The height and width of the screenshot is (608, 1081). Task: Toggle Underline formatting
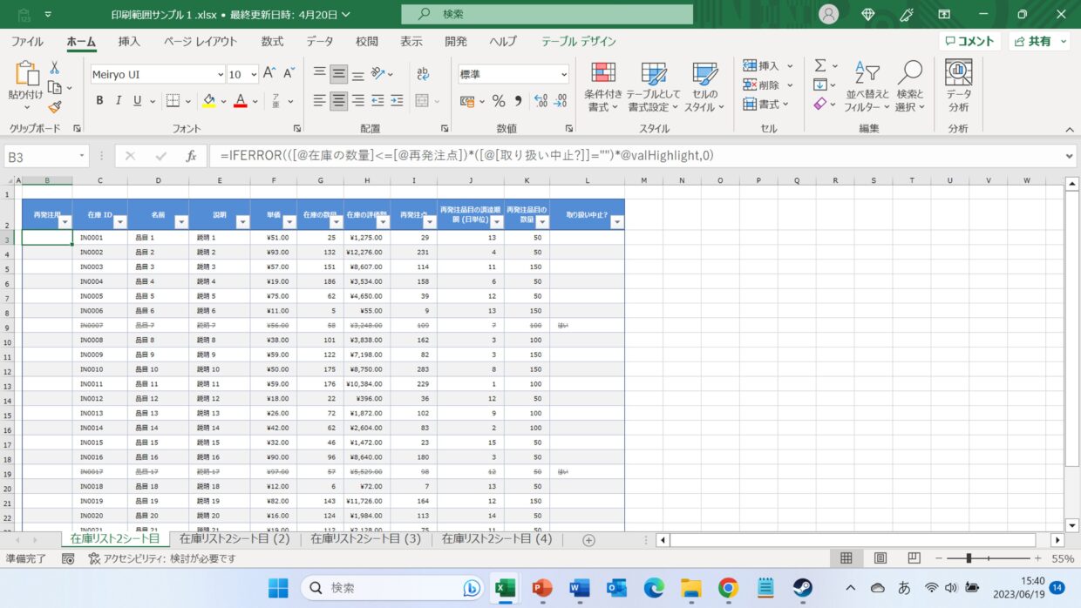[x=138, y=101]
